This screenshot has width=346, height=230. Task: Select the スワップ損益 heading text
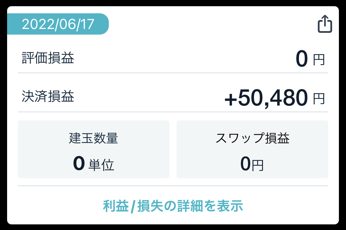click(253, 138)
